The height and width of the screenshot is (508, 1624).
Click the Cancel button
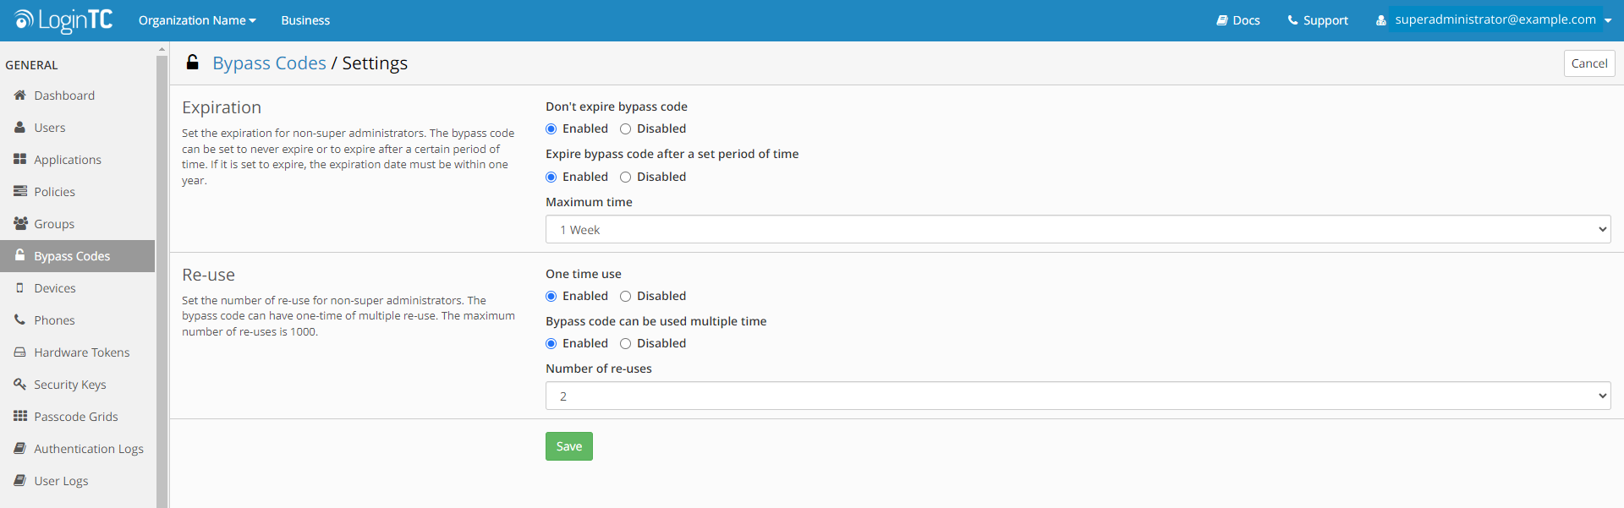coord(1589,63)
